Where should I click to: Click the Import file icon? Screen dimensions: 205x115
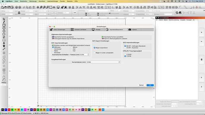pos(12,7)
